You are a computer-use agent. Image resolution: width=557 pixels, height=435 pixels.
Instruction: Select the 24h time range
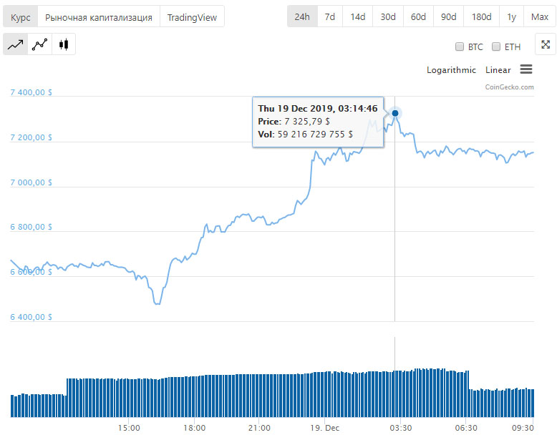tap(302, 16)
